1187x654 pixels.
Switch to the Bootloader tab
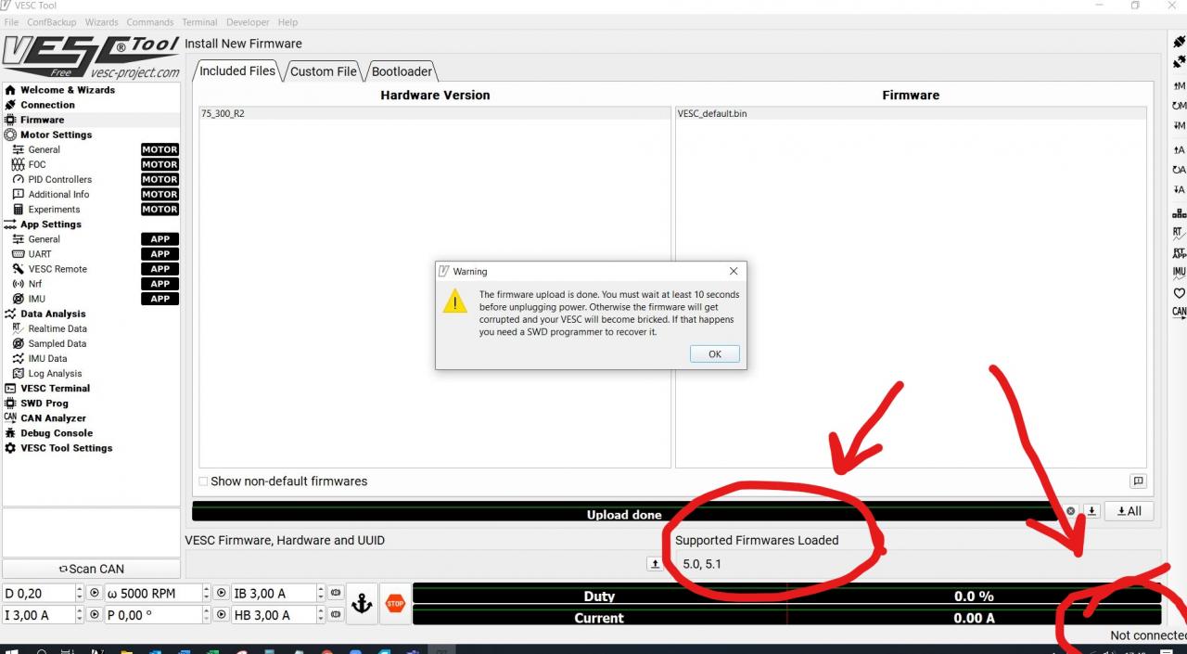click(402, 71)
